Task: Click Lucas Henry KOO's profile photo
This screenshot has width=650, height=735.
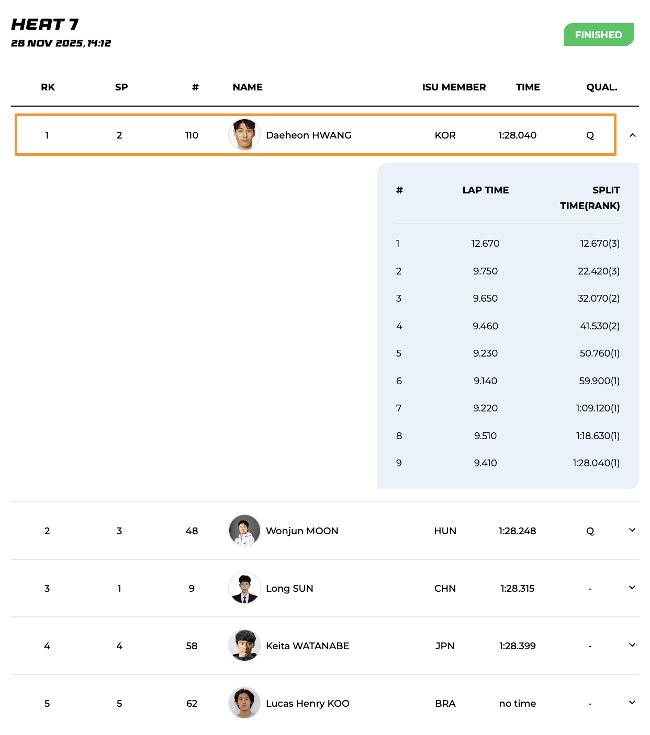Action: point(244,703)
